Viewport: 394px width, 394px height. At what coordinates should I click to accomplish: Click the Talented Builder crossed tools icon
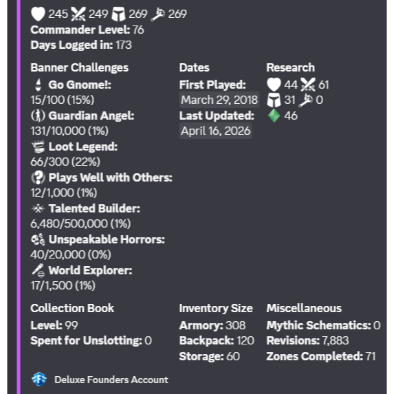point(38,208)
